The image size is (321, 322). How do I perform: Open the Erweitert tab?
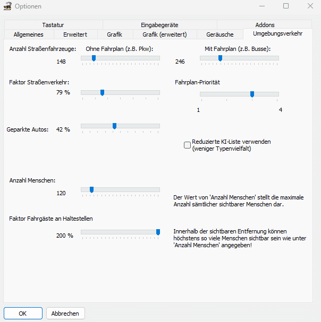point(75,34)
